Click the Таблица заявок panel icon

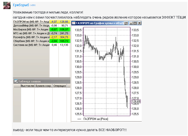pos(16,81)
